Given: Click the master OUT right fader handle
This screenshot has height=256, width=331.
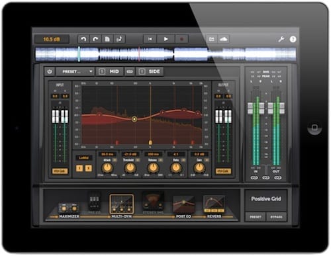Looking at the screenshot, I should pos(282,108).
